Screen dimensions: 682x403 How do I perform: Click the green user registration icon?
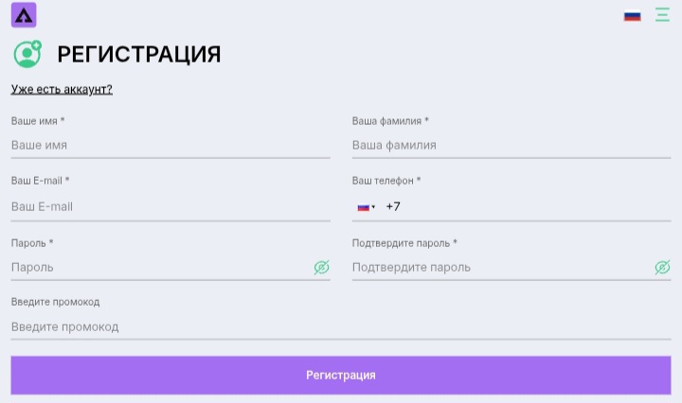[x=27, y=54]
